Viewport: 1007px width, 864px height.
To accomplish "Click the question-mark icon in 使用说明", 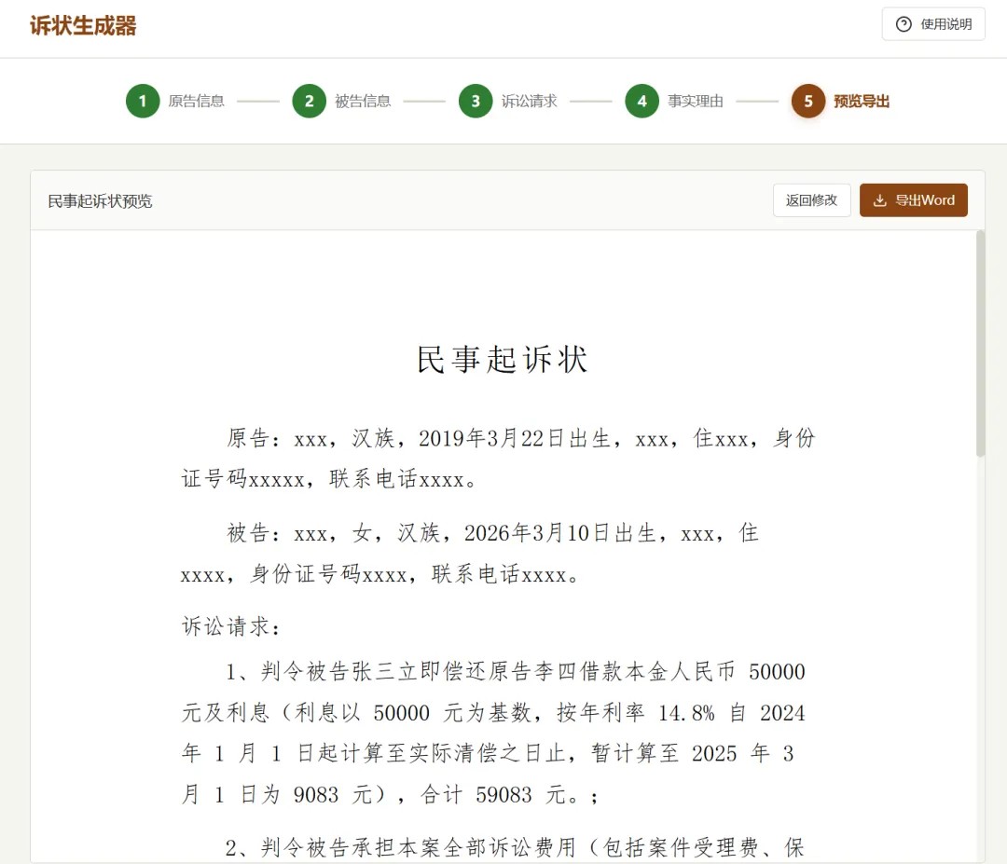I will point(904,24).
